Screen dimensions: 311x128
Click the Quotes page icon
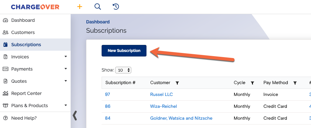coord(5,81)
